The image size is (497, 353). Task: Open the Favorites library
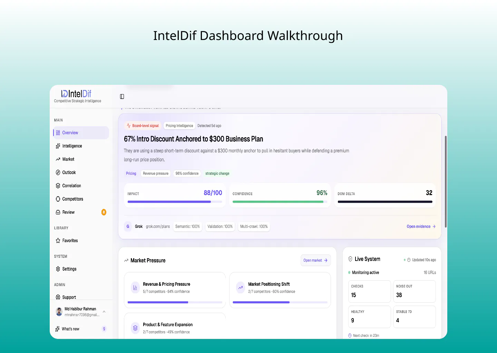(x=81, y=241)
